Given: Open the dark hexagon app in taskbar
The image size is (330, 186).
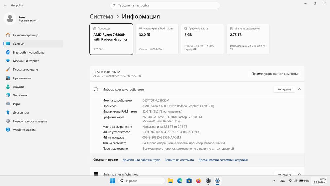Looking at the screenshot, I should tap(208, 181).
